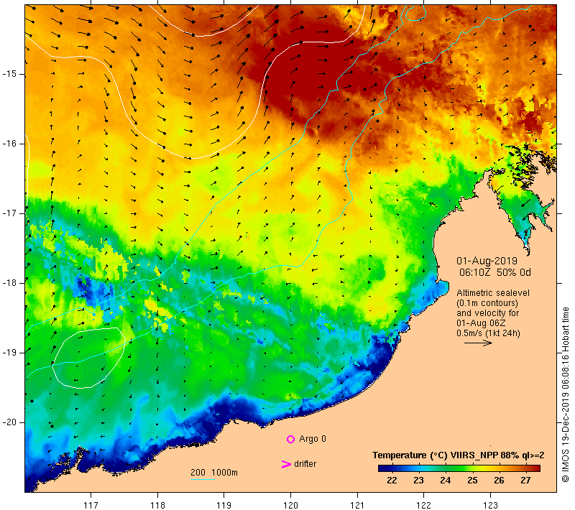Click the -16 latitude axis label
Screen dimensions: 575x510
[x=9, y=144]
